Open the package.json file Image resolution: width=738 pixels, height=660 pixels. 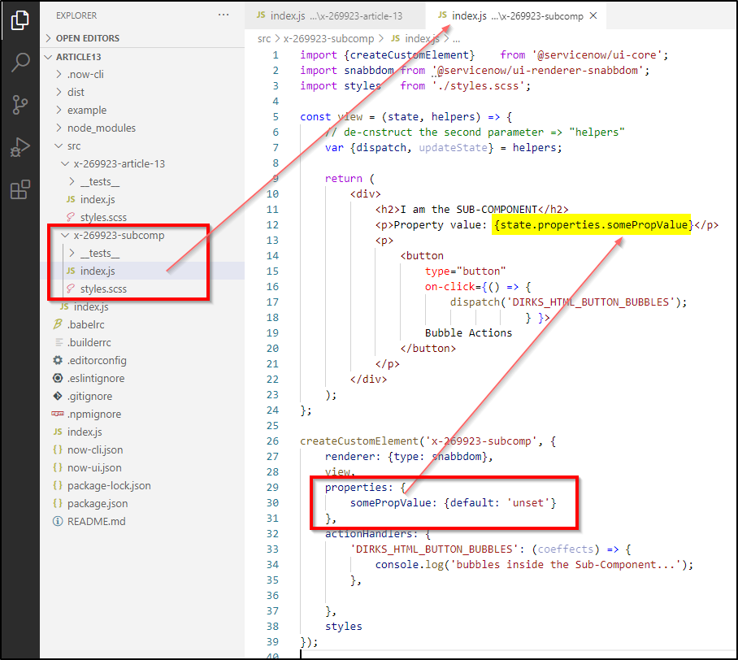click(98, 504)
